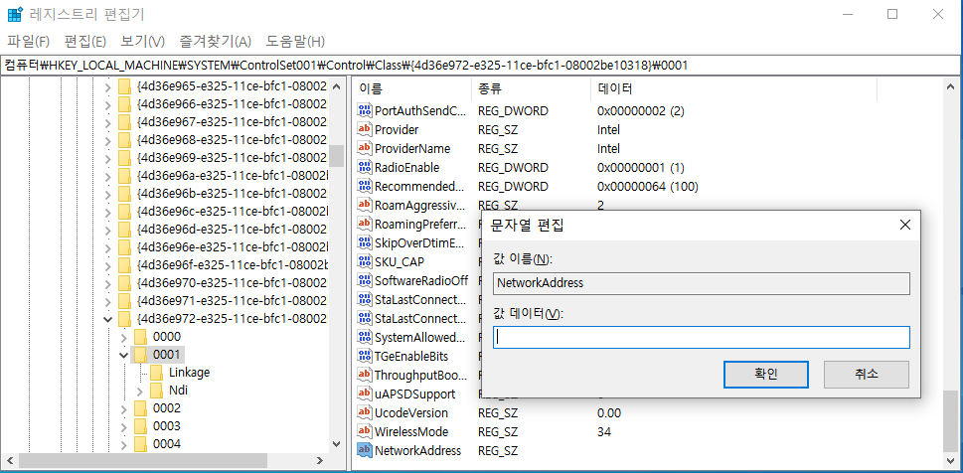
Task: Cancel the string edit with 취소
Action: 866,374
